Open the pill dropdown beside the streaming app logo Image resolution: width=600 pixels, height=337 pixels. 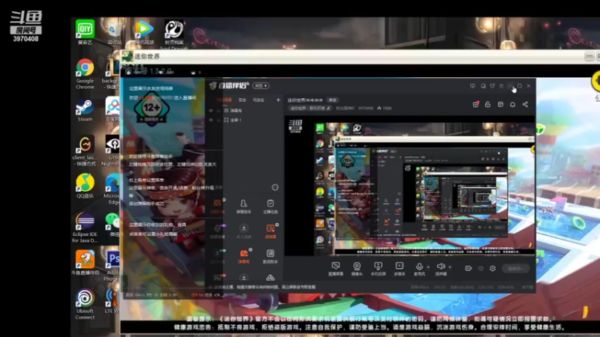click(x=260, y=85)
